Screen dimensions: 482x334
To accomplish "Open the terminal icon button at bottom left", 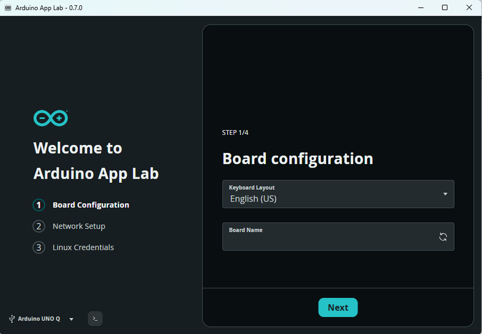I will (x=95, y=319).
